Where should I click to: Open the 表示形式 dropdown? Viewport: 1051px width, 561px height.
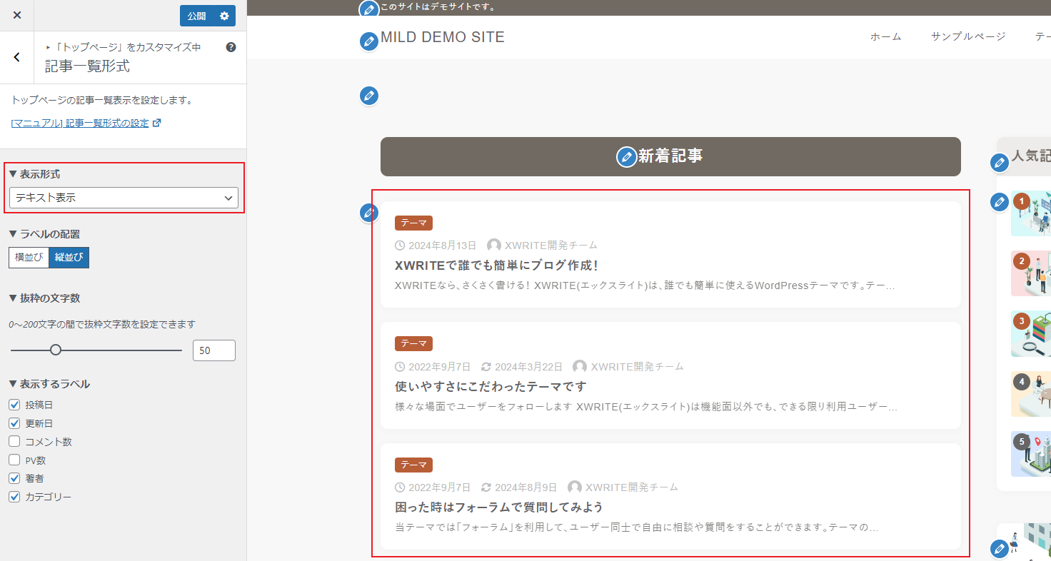pos(124,198)
